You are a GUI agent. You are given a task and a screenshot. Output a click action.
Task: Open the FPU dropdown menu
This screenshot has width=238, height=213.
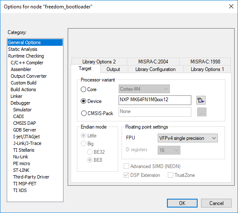point(188,138)
